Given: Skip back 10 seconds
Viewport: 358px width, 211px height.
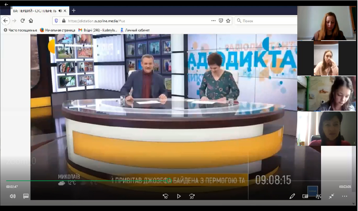Looking at the screenshot, I should click(166, 196).
